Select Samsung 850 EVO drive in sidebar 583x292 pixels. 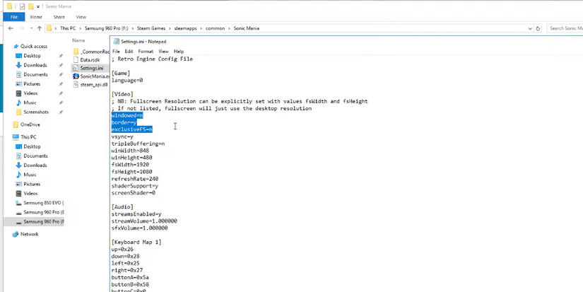42,203
